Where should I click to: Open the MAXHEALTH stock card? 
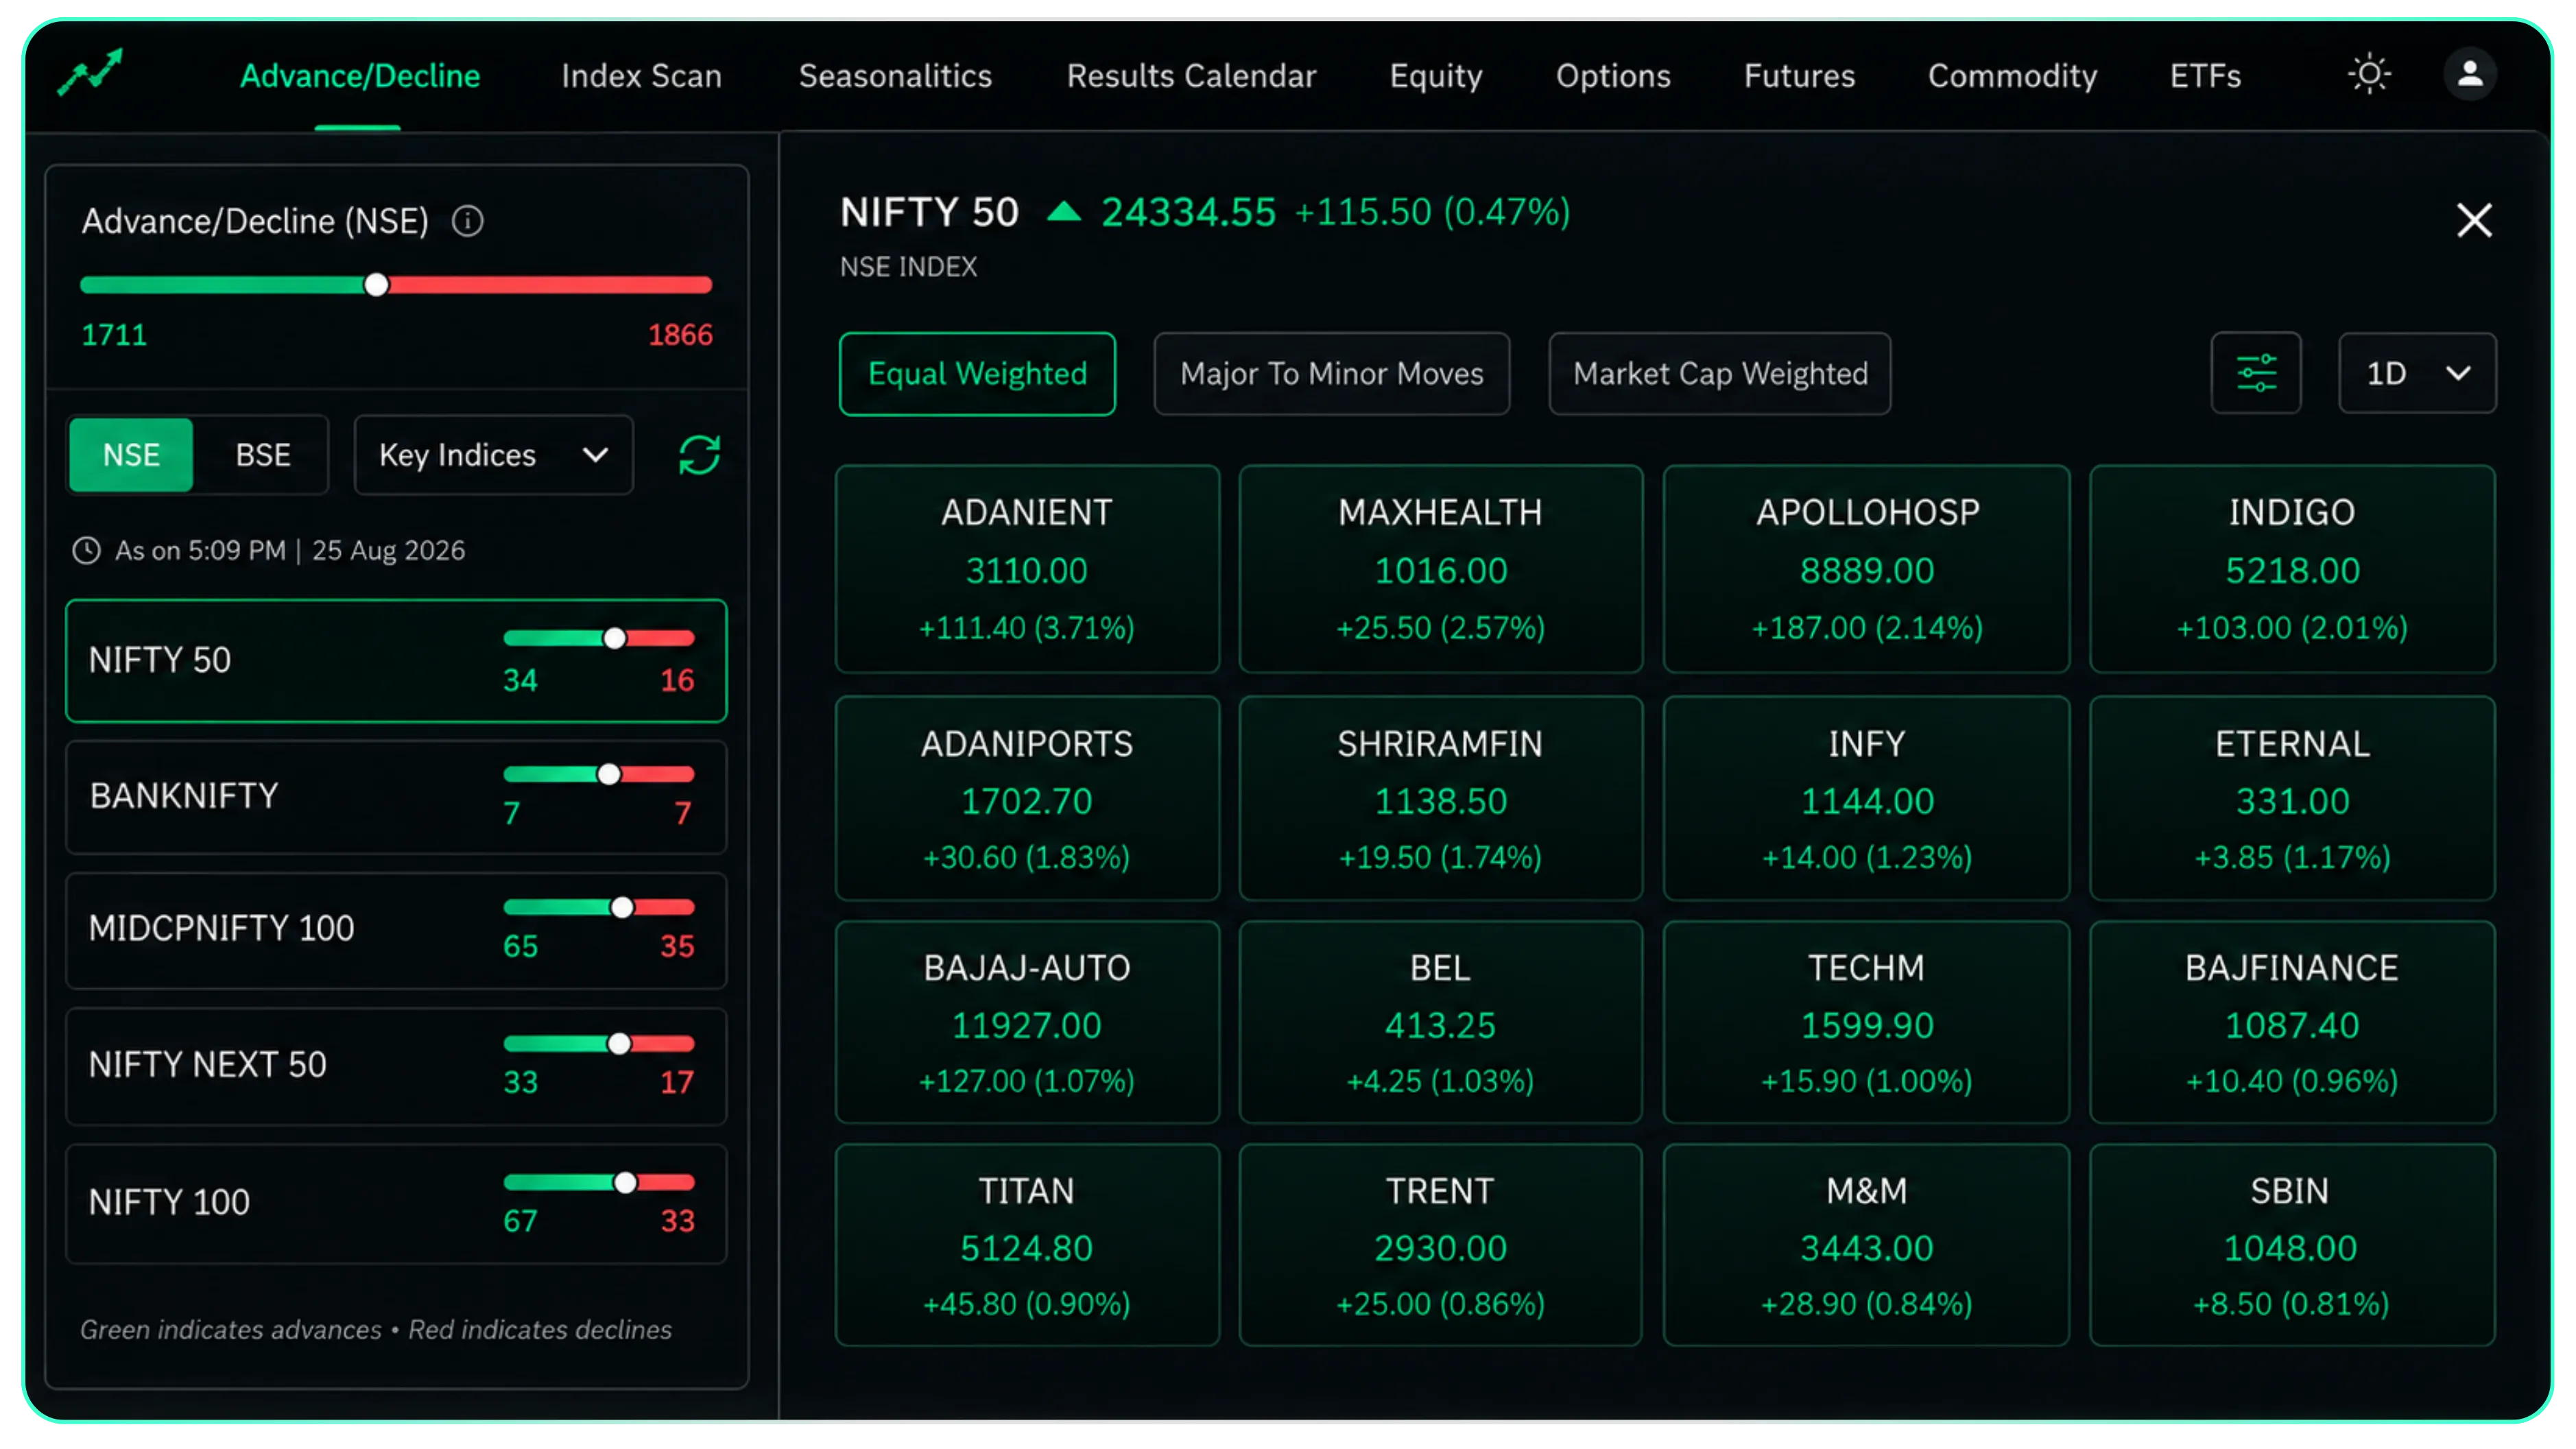(1440, 569)
